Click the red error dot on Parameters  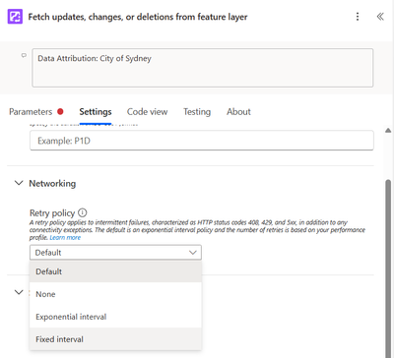click(60, 112)
